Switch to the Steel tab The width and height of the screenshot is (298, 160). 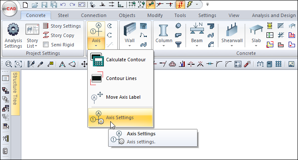click(63, 15)
